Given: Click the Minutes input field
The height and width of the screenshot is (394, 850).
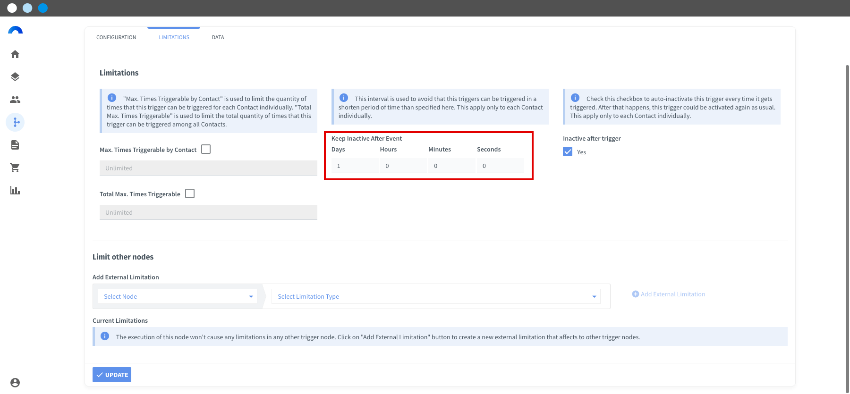Looking at the screenshot, I should pyautogui.click(x=452, y=166).
